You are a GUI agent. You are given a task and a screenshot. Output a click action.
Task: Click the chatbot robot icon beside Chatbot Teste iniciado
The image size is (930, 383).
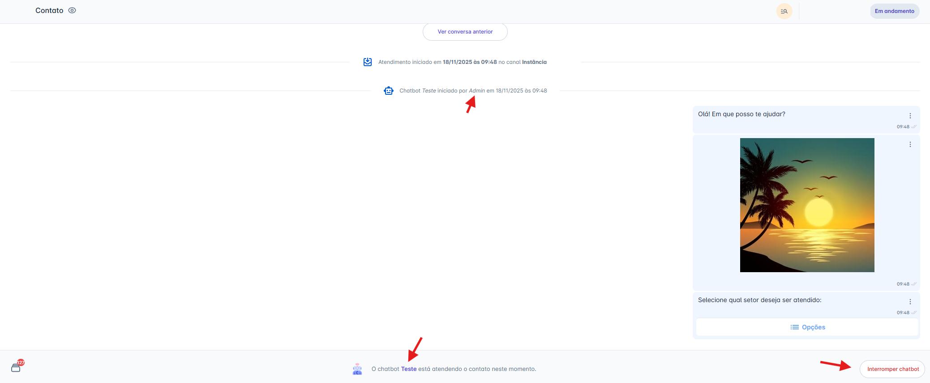tap(389, 91)
